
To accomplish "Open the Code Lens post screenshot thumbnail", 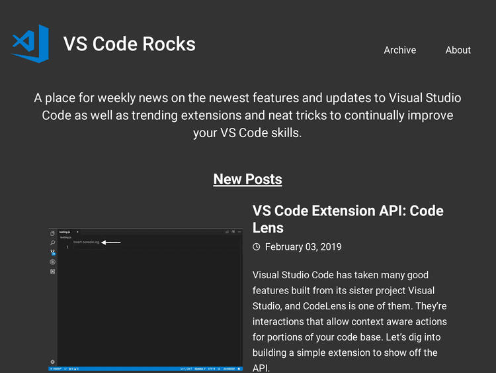I will 145,299.
